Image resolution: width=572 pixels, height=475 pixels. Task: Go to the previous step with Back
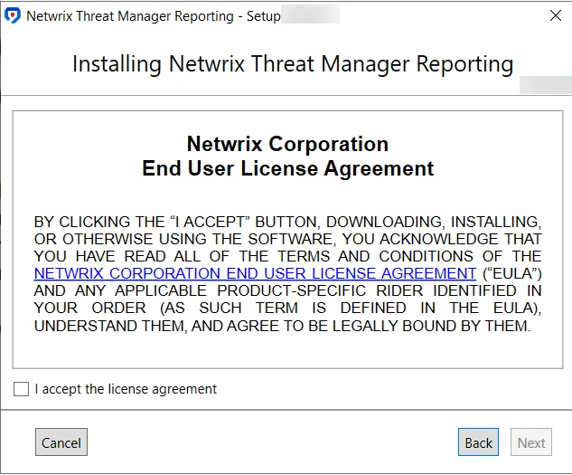click(x=478, y=442)
